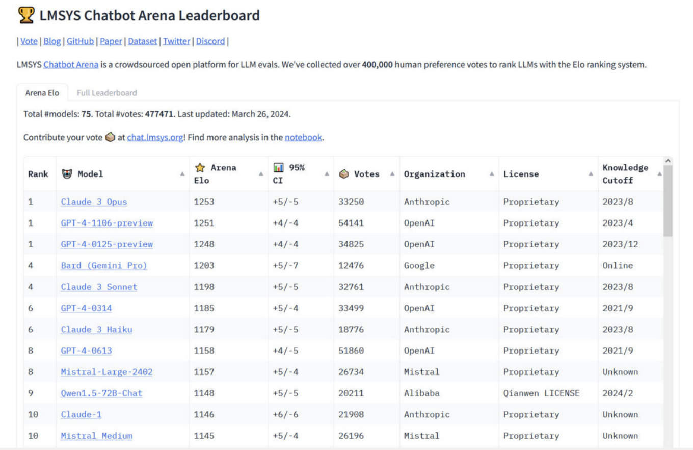
Task: Open the Paper link
Action: pyautogui.click(x=111, y=41)
